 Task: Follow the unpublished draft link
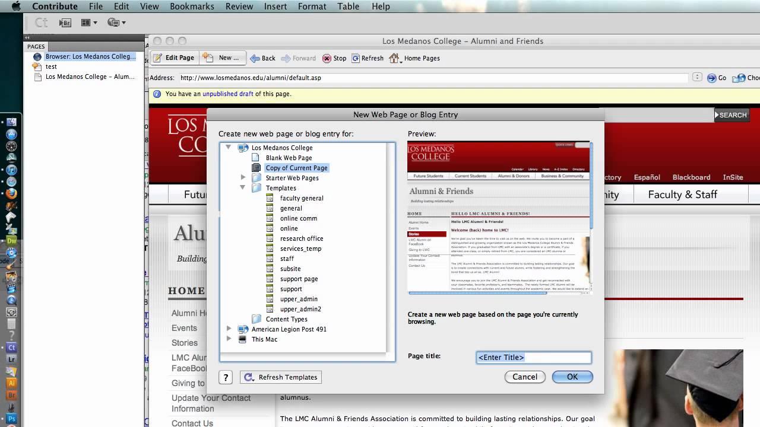click(228, 94)
